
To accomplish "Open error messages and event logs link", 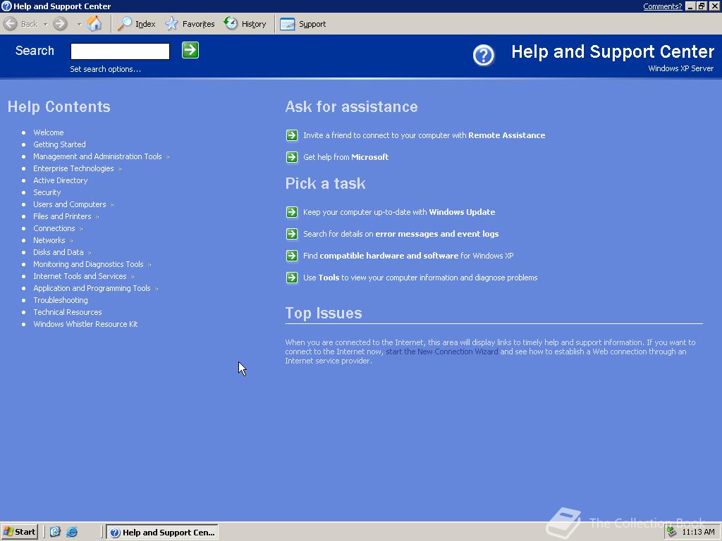I will click(x=401, y=234).
